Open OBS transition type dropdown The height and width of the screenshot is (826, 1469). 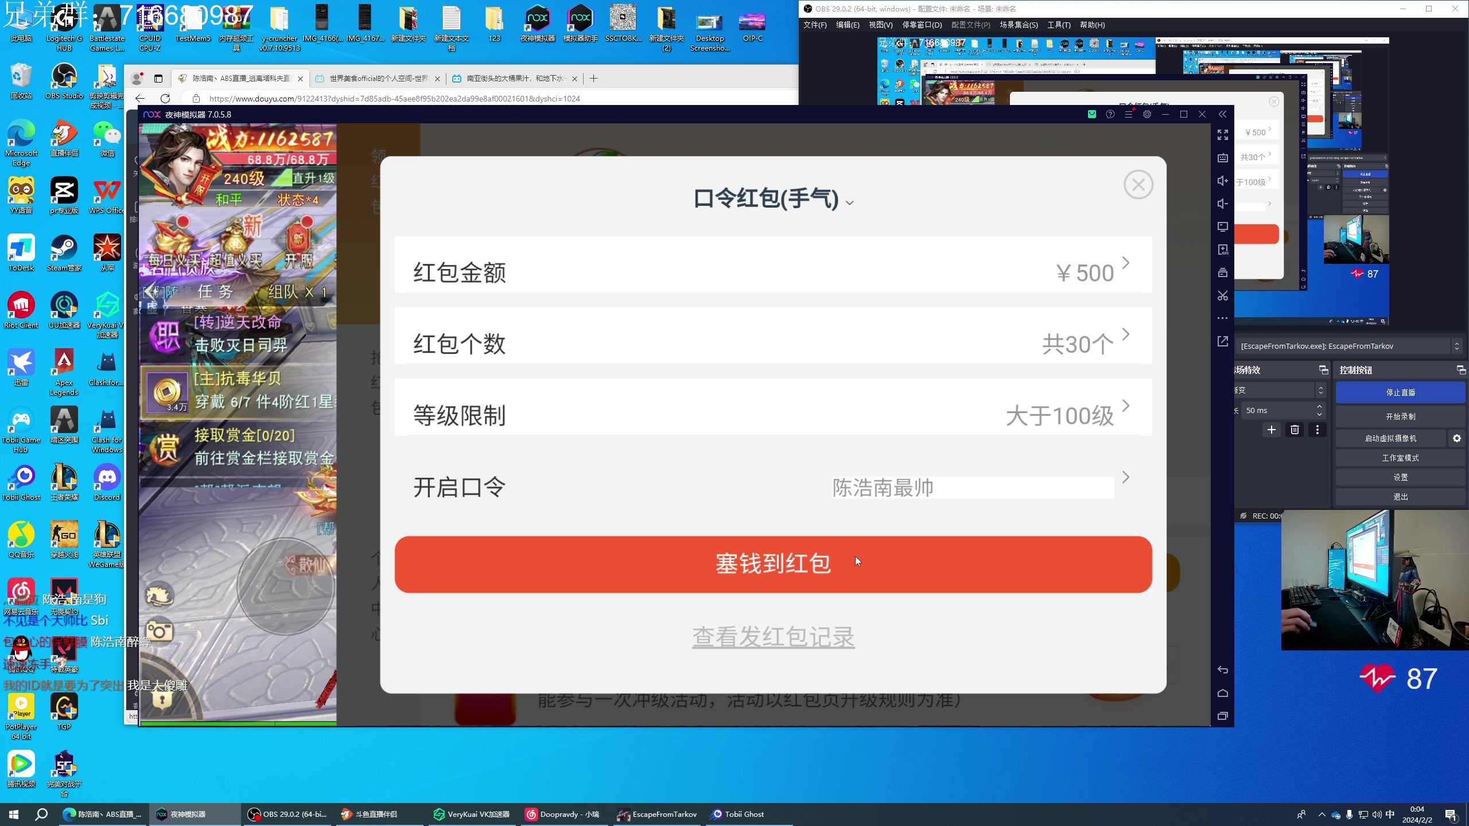coord(1281,390)
